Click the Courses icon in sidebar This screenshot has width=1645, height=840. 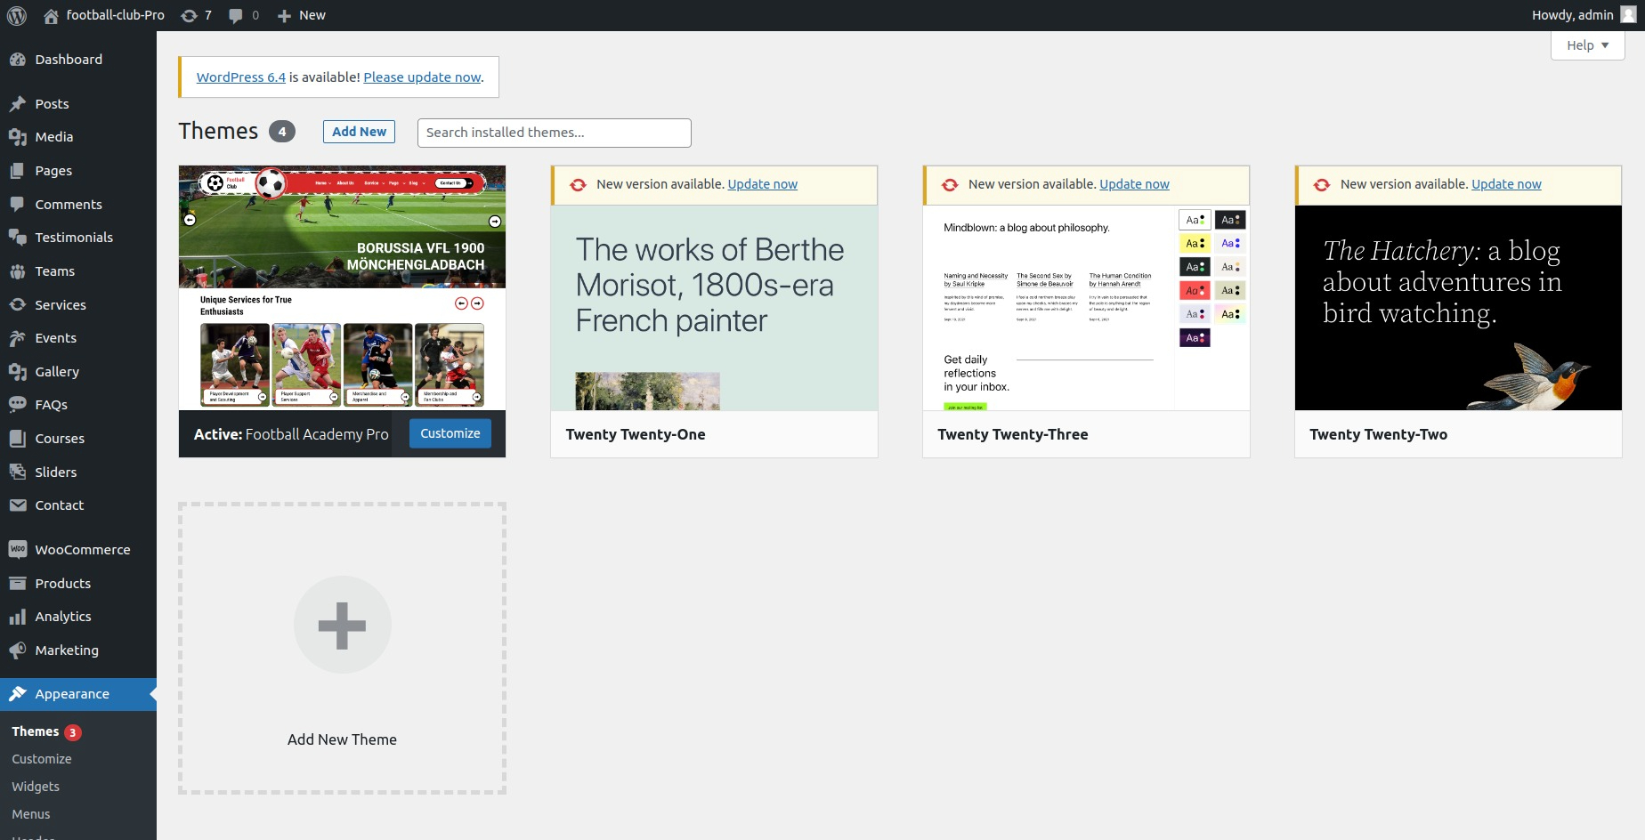click(18, 439)
